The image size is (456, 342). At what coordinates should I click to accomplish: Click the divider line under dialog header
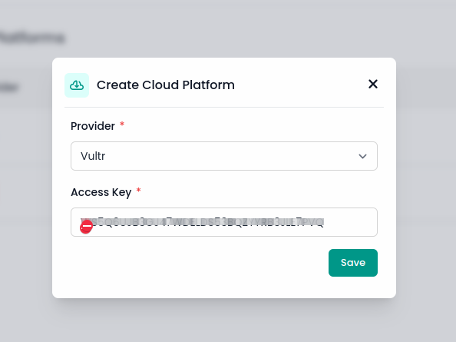(x=224, y=107)
